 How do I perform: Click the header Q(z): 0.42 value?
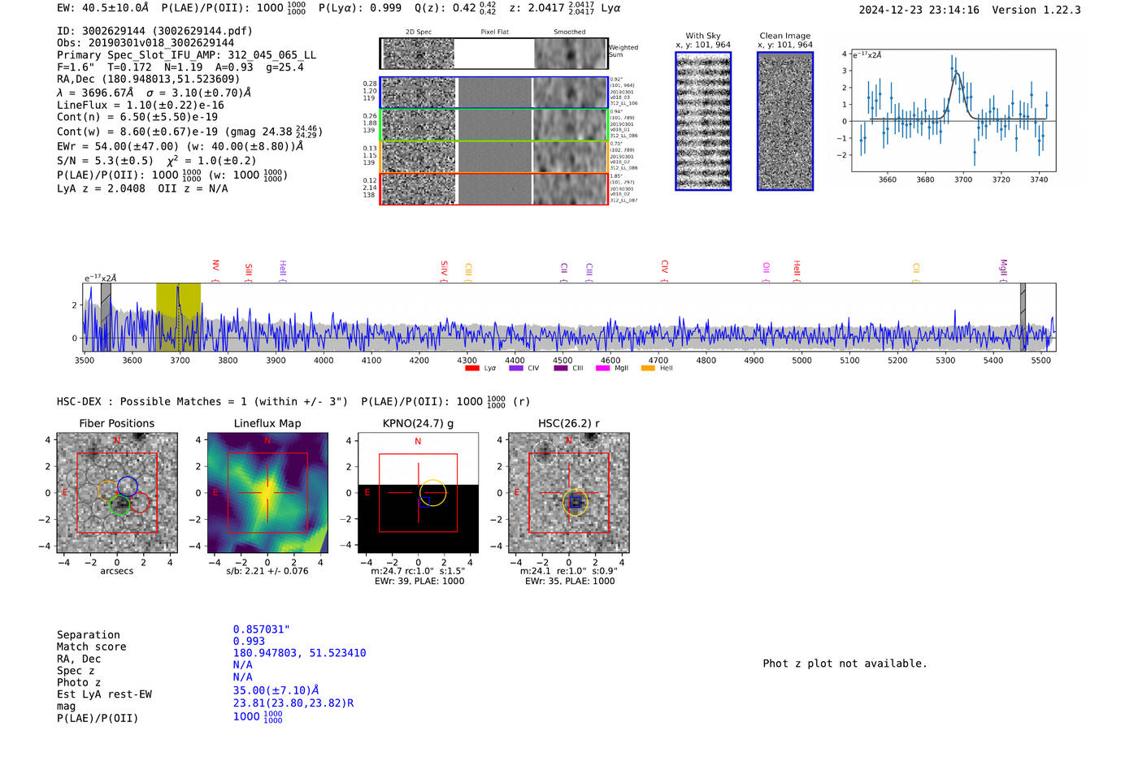click(455, 8)
